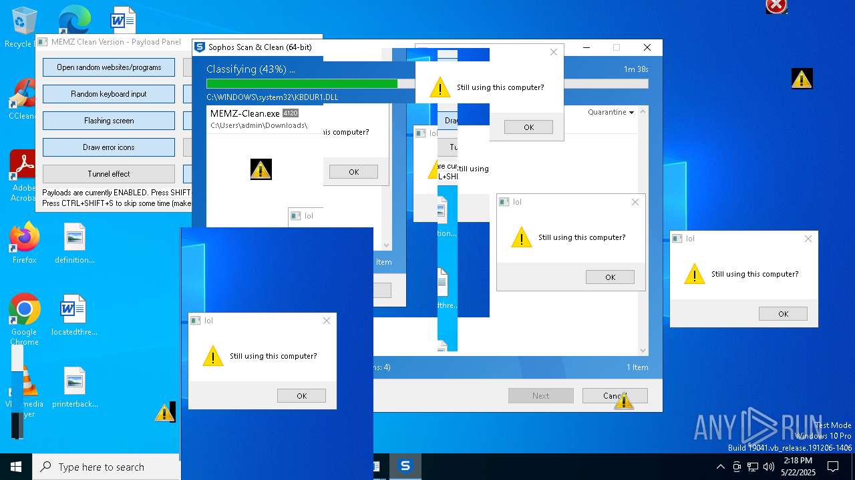
Task: Open the network status tray icon
Action: pyautogui.click(x=753, y=467)
